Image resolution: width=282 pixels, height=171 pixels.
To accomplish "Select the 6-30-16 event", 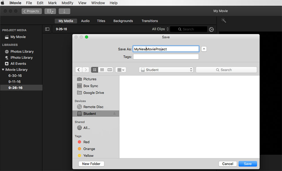I will tap(15, 76).
